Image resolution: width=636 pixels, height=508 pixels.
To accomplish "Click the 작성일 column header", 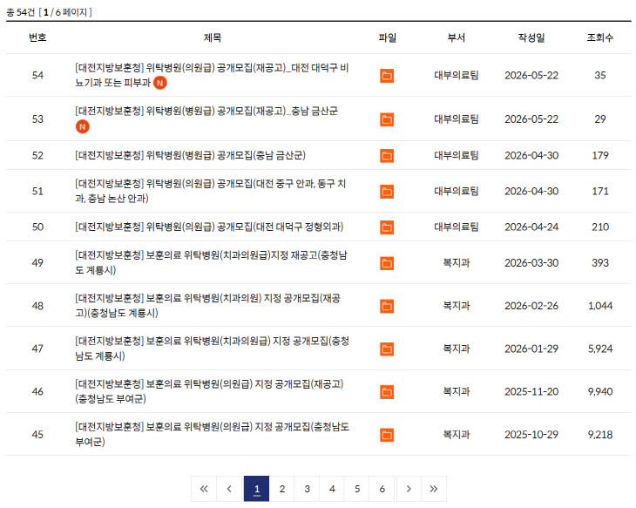I will coord(531,37).
